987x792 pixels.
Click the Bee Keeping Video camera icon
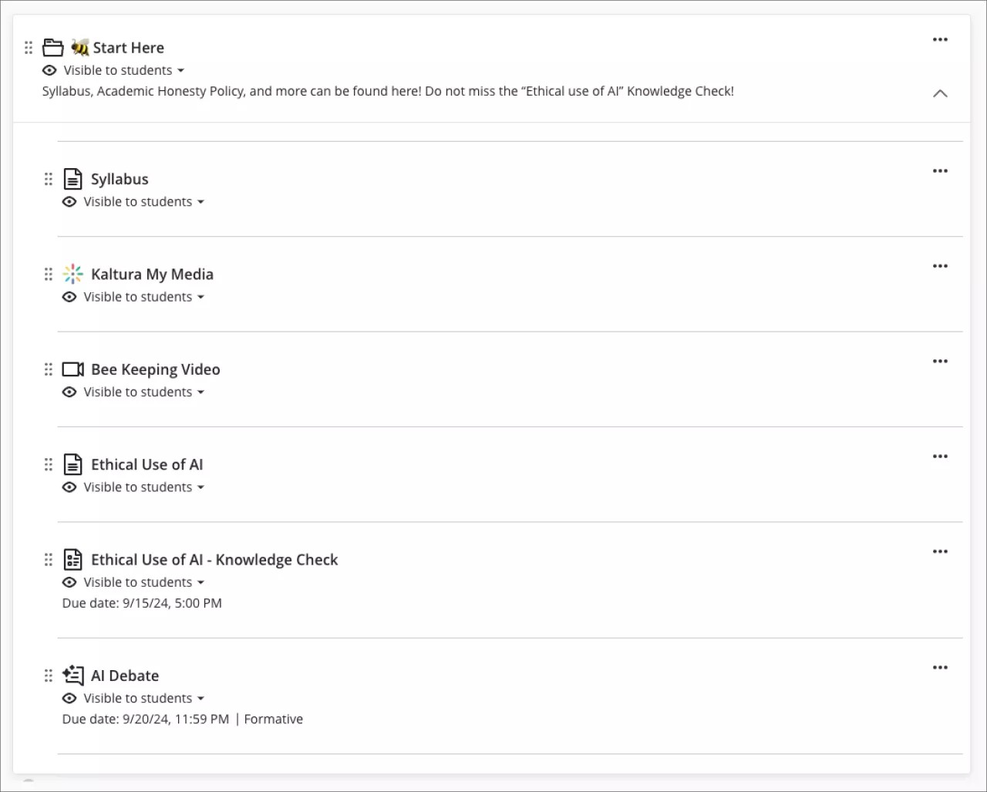[x=72, y=369]
